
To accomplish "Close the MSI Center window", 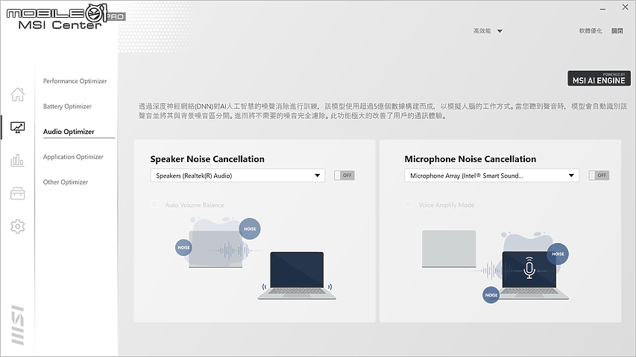I will coord(625,7).
